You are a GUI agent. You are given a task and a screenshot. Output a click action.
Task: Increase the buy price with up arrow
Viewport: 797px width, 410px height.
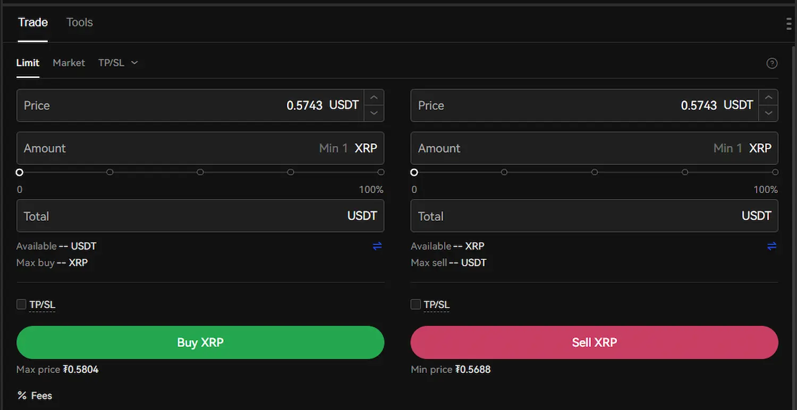(374, 98)
